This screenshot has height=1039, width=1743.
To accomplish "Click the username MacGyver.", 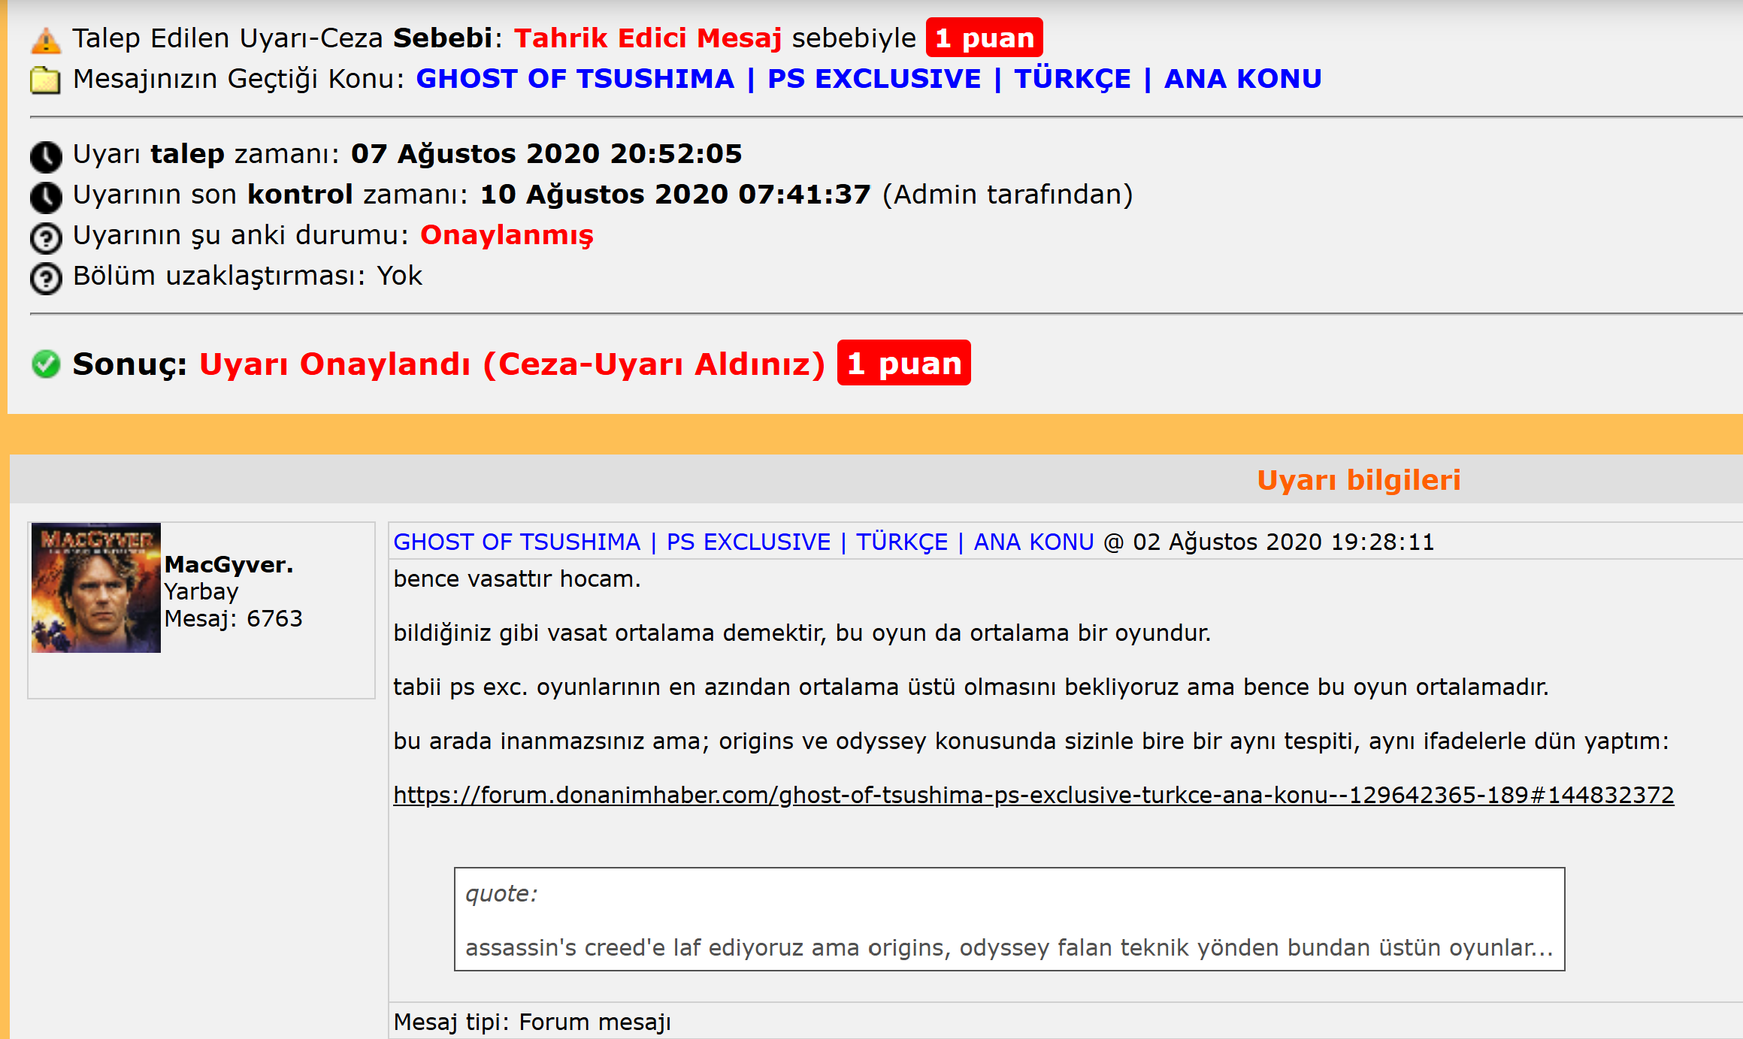I will pyautogui.click(x=228, y=564).
